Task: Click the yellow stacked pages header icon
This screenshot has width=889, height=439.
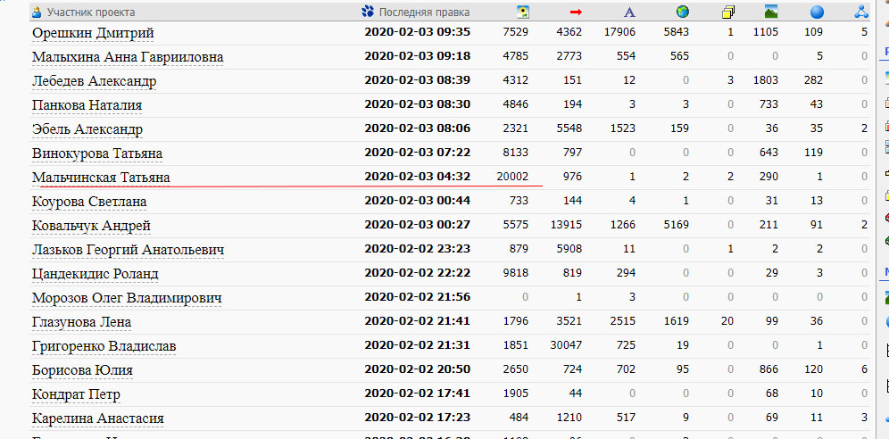Action: 727,12
